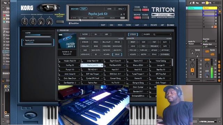
Task: Click the up arrow next to Psycho Junk Kit
Action: [x=121, y=14]
